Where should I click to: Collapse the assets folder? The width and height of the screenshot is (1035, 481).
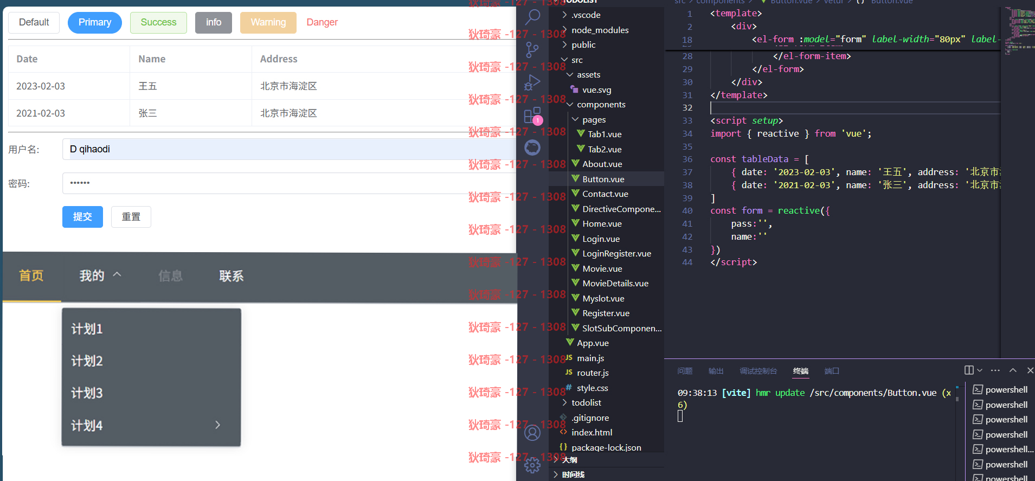pyautogui.click(x=588, y=74)
